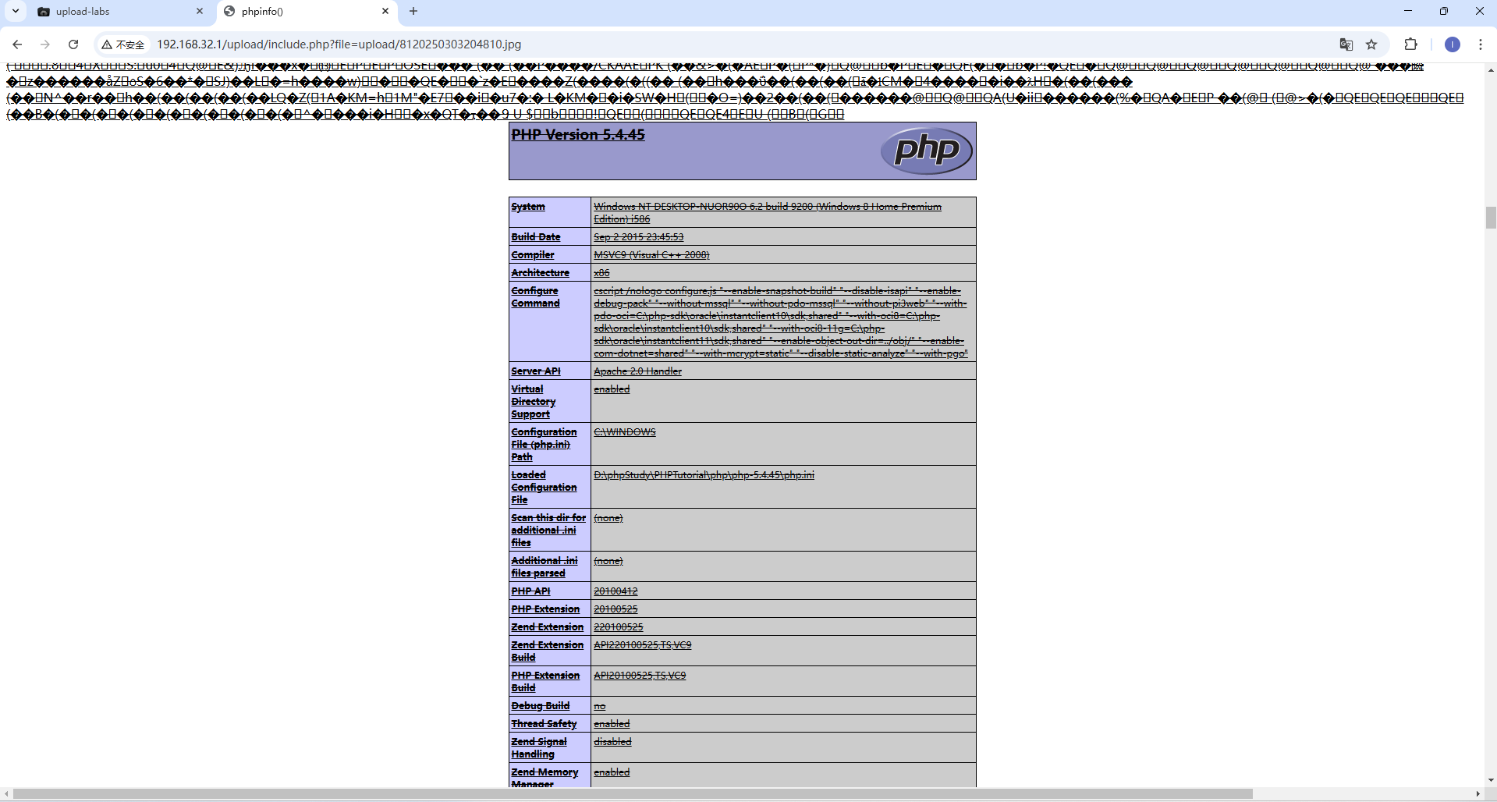Click the API20100525,TS,VC9 value
The height and width of the screenshot is (802, 1497).
coord(640,676)
